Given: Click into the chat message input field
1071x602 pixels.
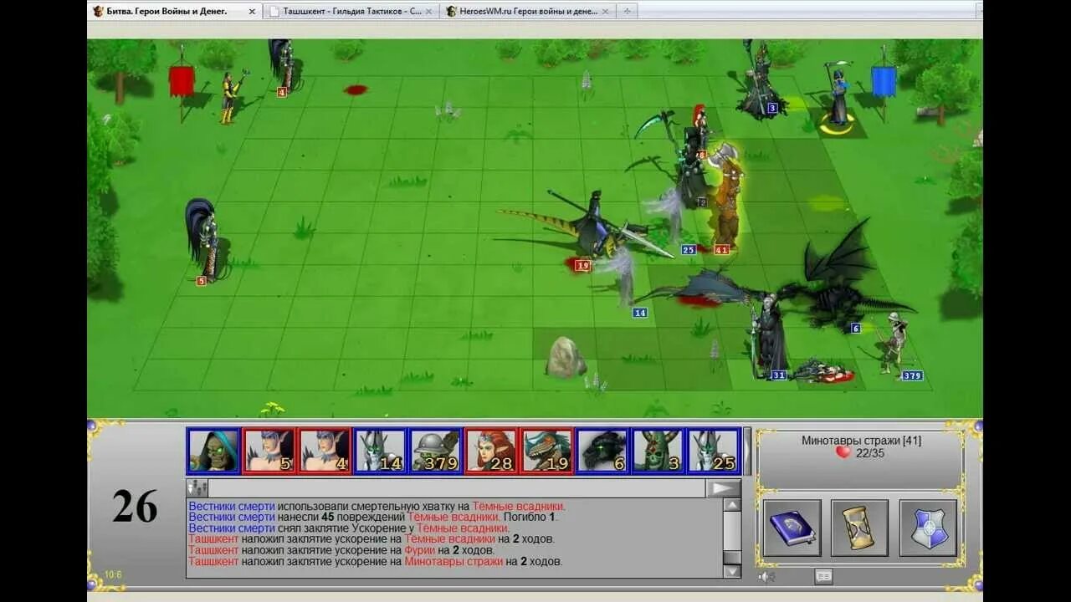Looking at the screenshot, I should click(457, 488).
